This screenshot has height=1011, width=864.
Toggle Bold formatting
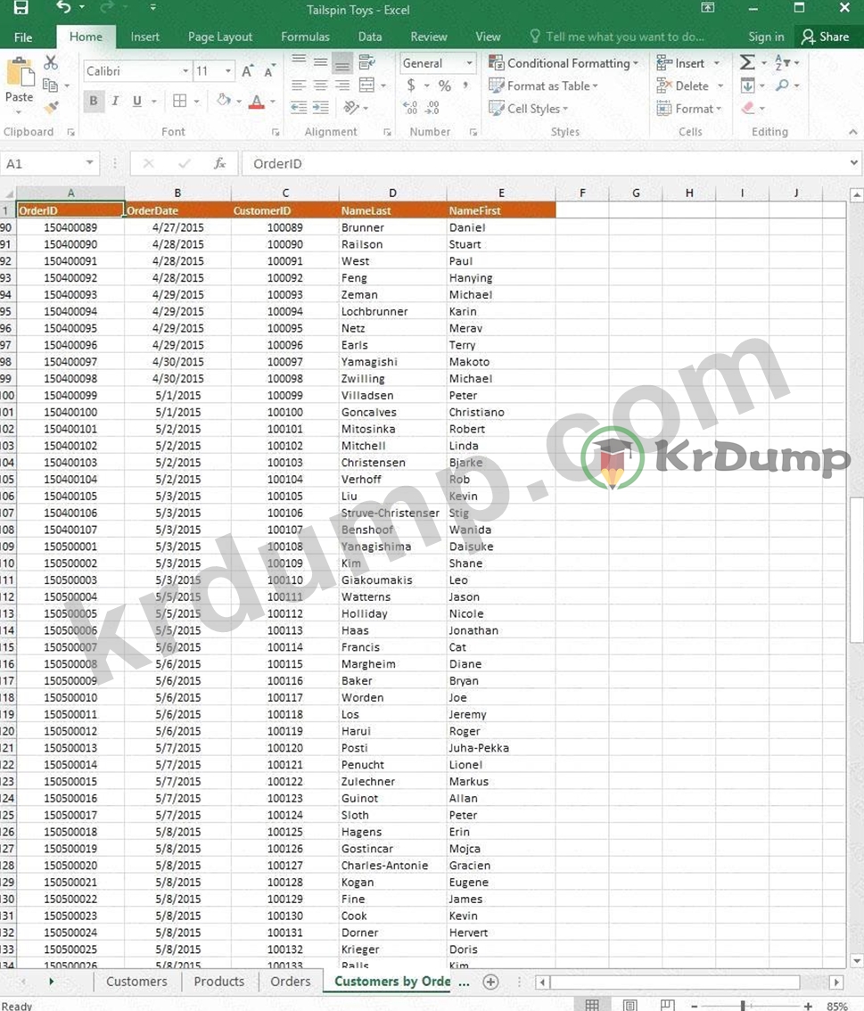95,101
